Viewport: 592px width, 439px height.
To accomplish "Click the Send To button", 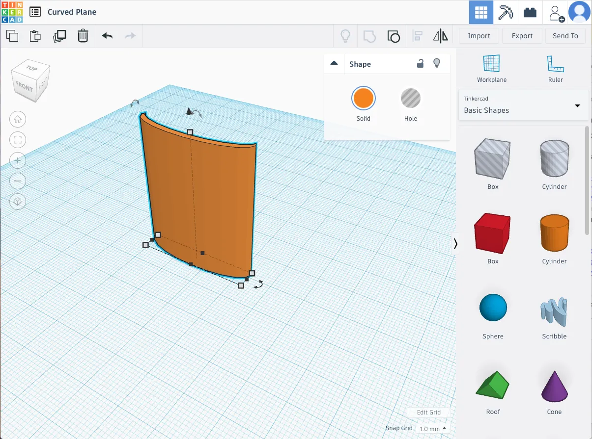I will click(x=565, y=36).
